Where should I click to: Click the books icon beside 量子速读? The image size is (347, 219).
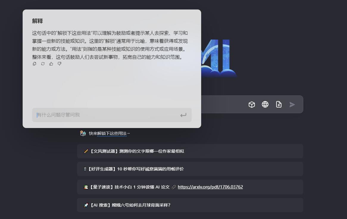pyautogui.click(x=85, y=187)
